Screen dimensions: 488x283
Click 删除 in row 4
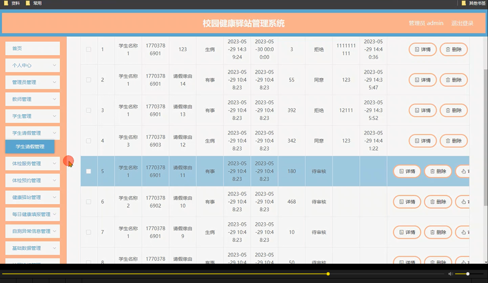point(454,141)
